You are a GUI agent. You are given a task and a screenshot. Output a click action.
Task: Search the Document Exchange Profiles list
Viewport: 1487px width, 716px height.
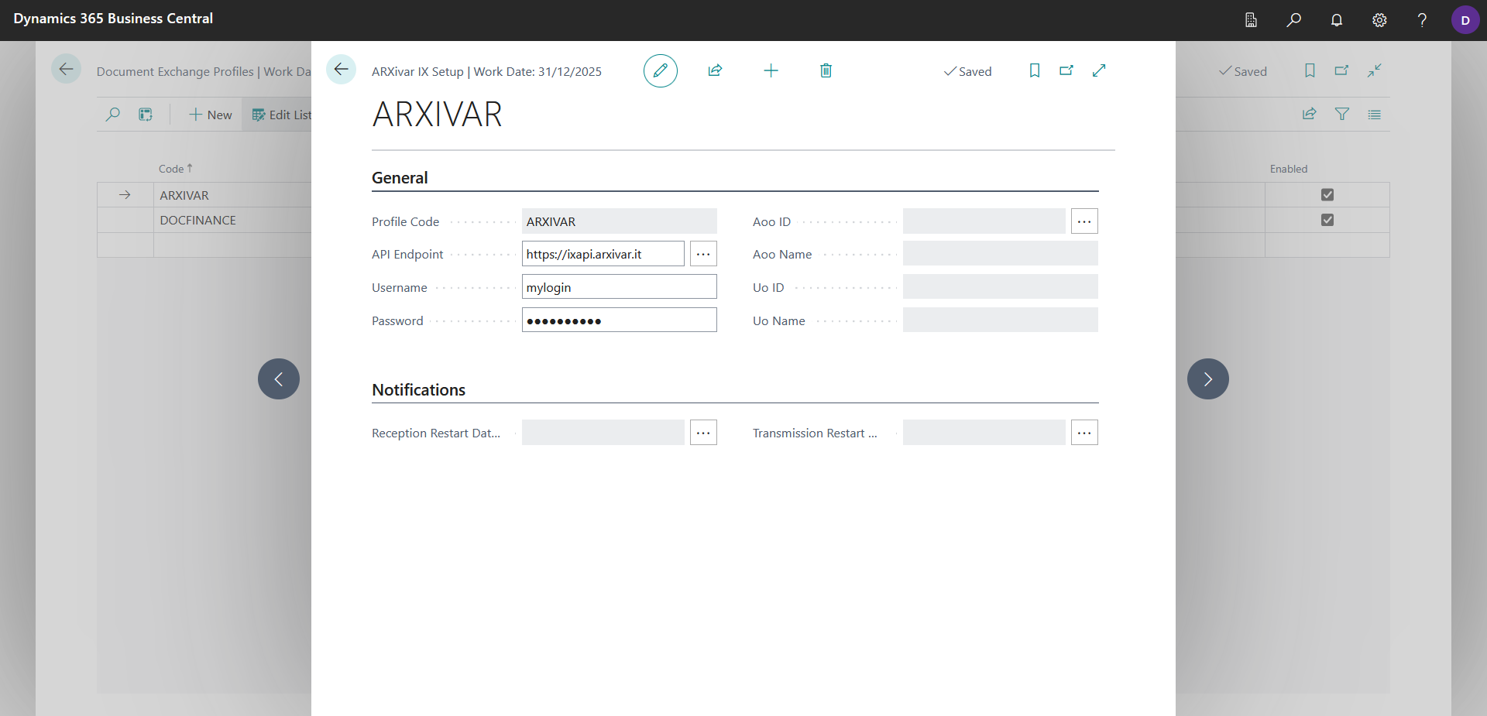tap(113, 115)
